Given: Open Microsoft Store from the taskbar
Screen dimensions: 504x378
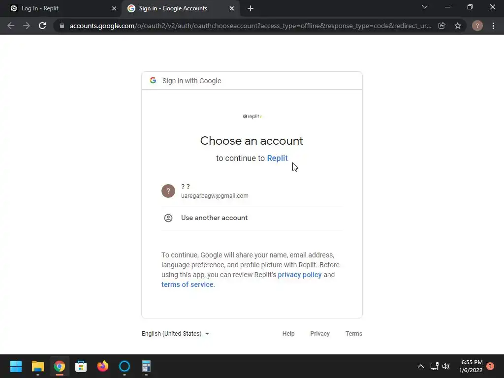Looking at the screenshot, I should [81, 366].
